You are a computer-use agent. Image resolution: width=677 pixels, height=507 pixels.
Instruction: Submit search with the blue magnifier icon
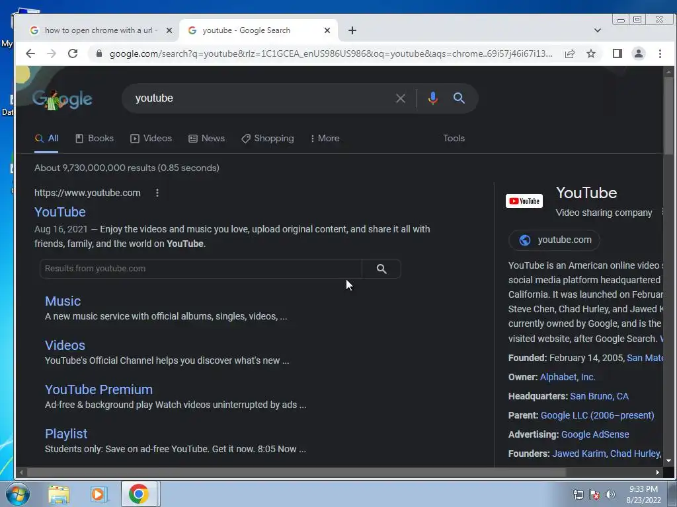459,98
